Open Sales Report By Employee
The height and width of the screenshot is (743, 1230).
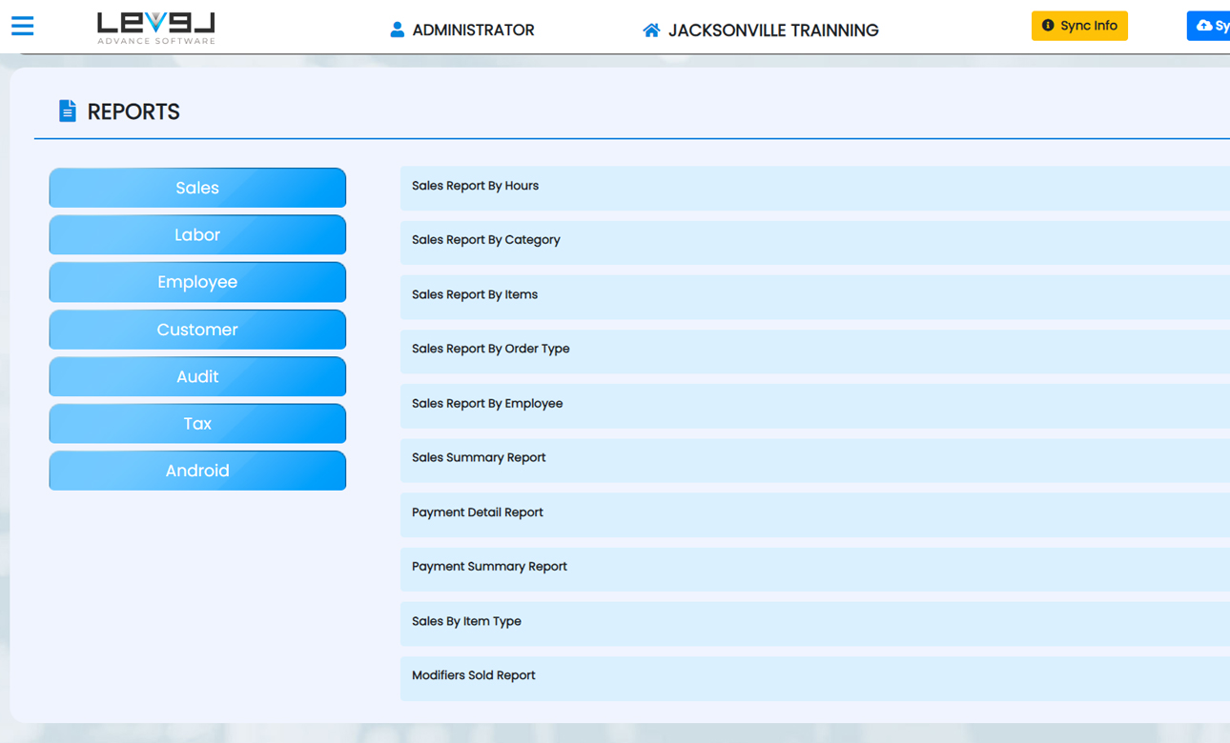[x=815, y=404]
